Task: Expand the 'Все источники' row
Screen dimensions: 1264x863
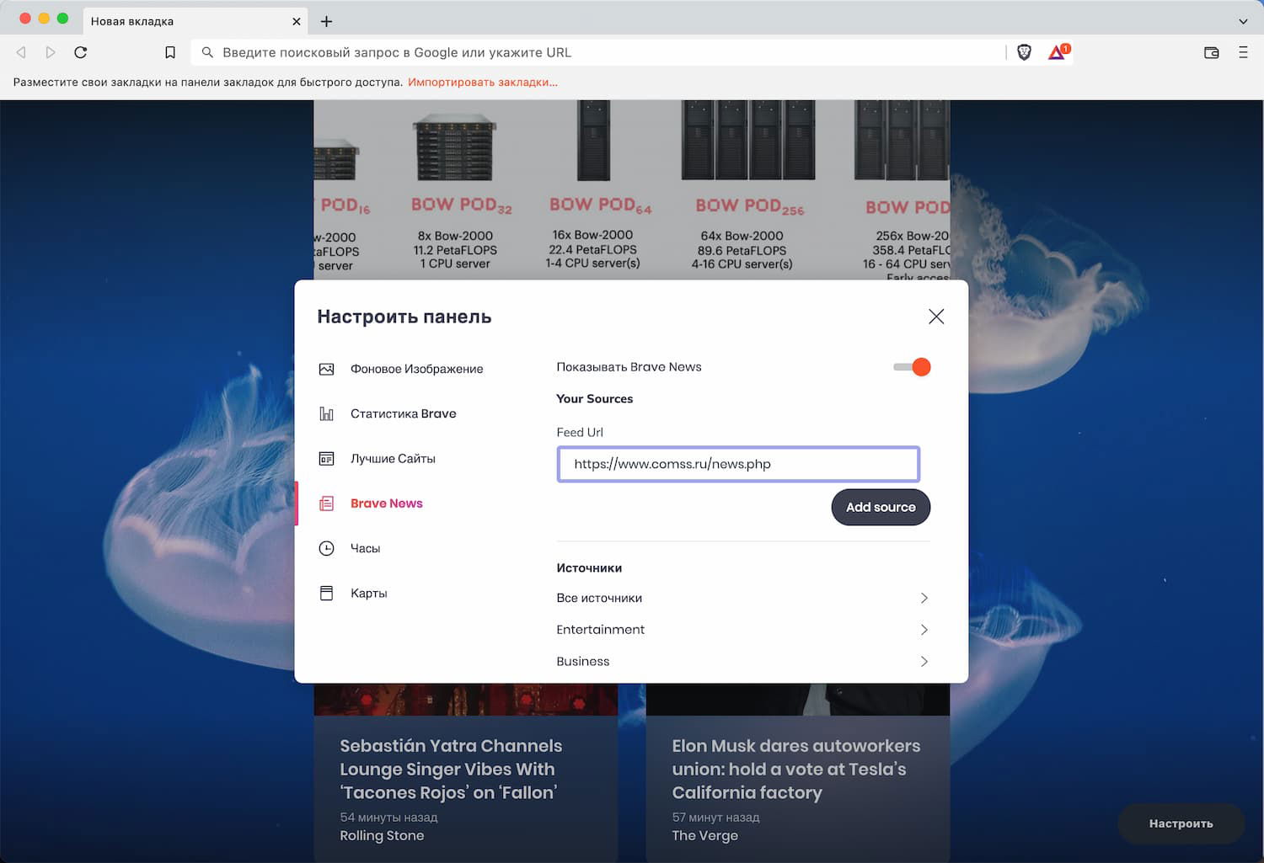Action: [742, 598]
